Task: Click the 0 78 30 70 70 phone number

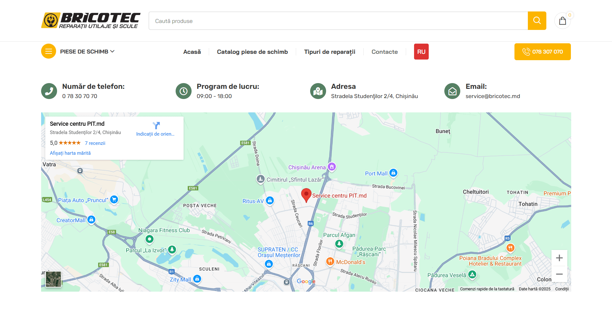Action: pos(80,96)
